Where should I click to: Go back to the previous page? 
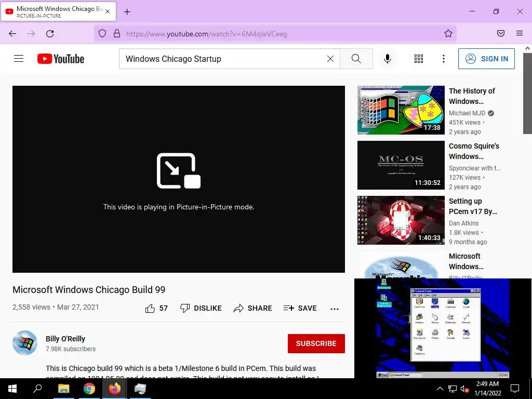12,34
